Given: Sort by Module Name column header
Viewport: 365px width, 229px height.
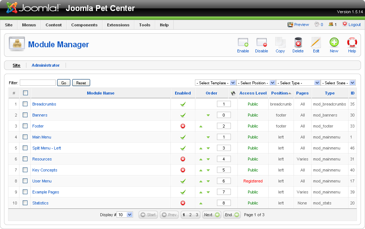Looking at the screenshot, I should tap(100, 93).
